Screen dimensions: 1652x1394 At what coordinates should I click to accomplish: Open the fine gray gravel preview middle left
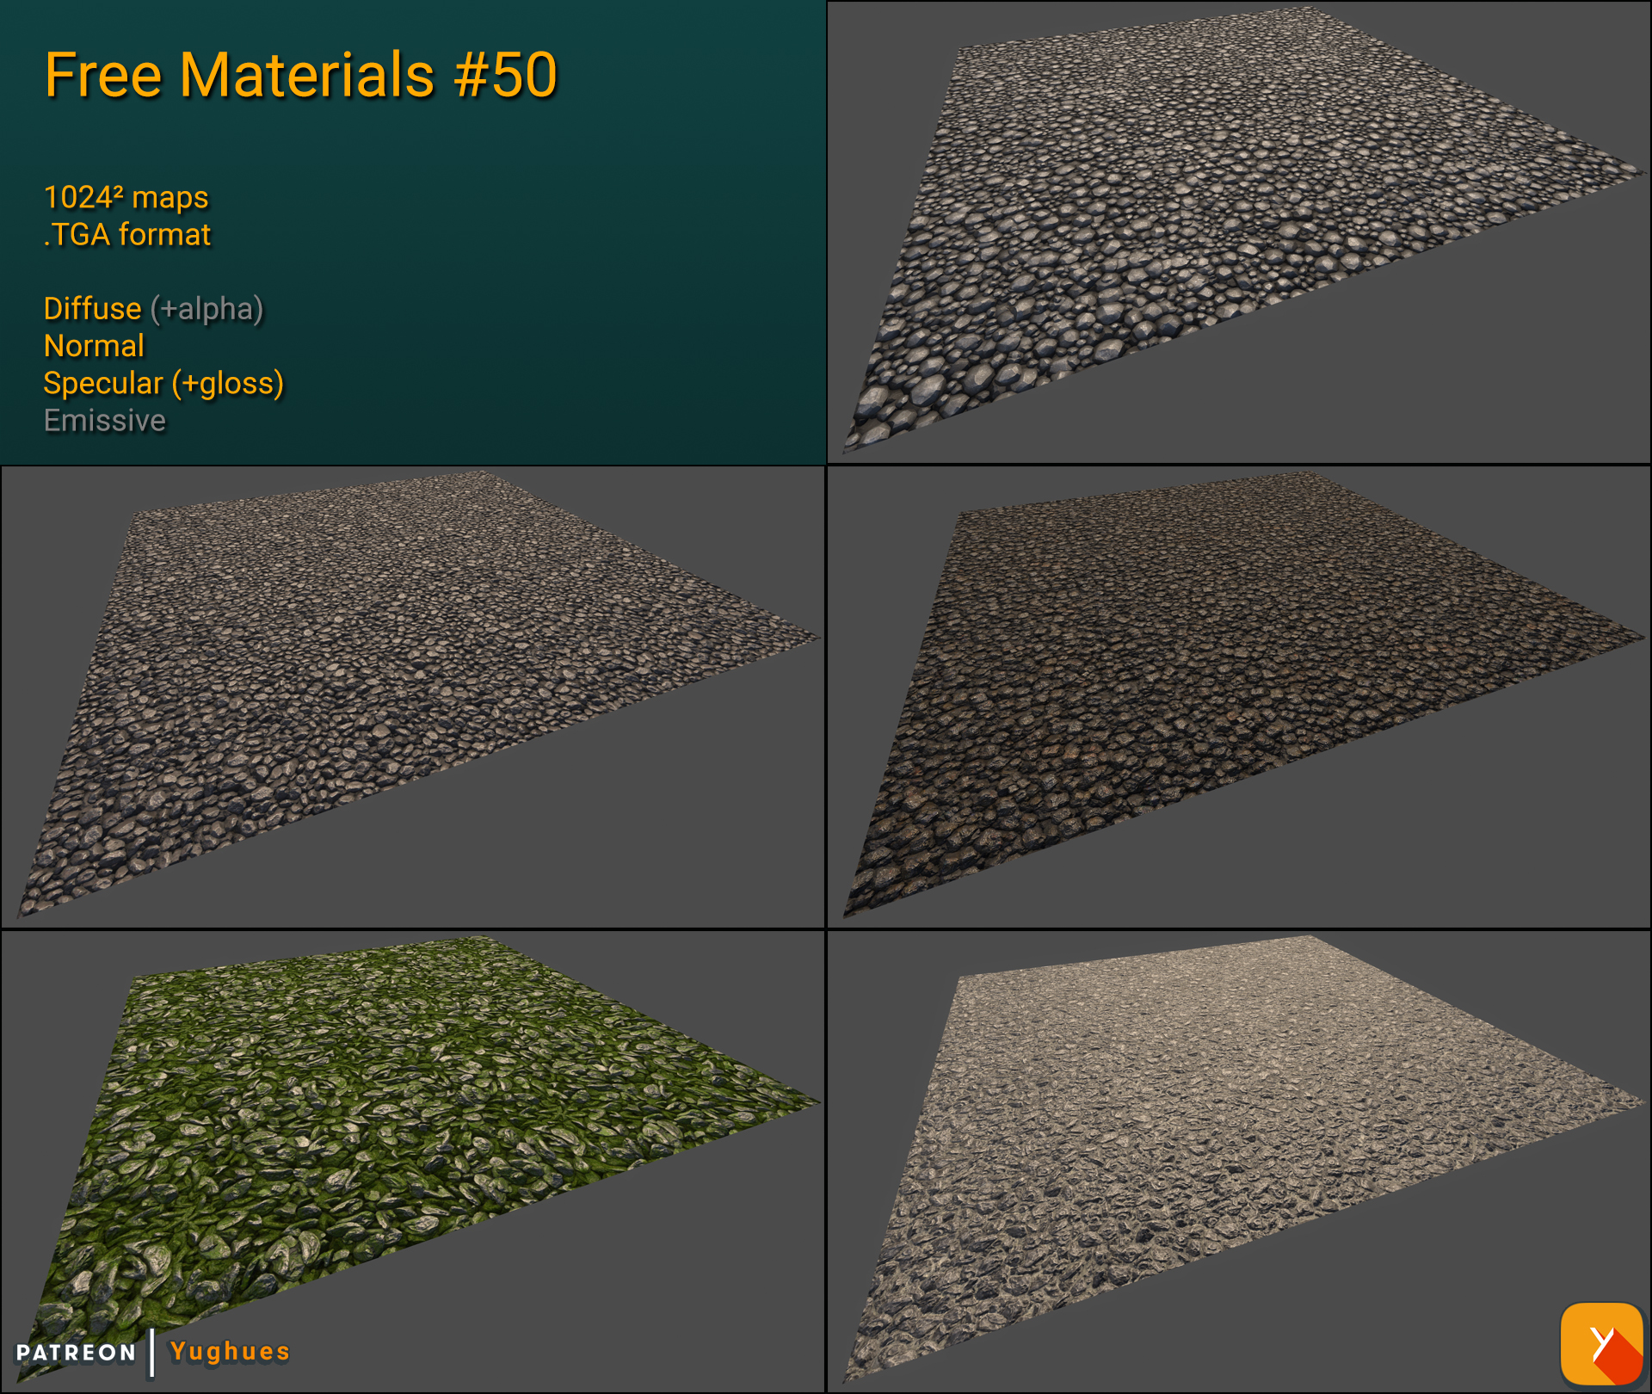pos(413,688)
